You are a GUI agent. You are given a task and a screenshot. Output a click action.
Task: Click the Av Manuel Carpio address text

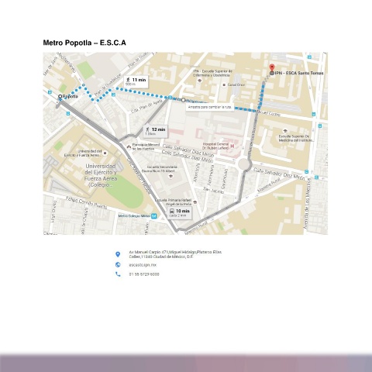pos(175,254)
